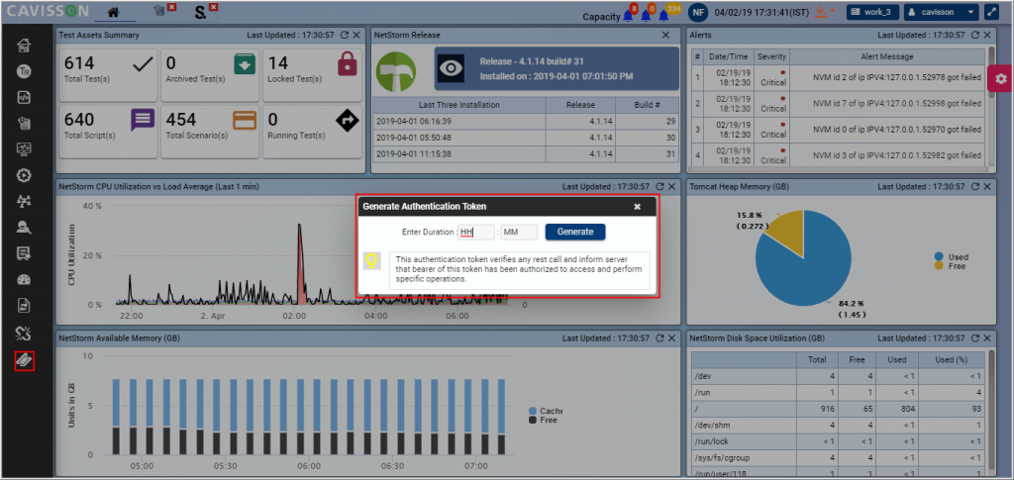Refresh the Alerts widget
Screen dimensions: 1014x480
[975, 35]
